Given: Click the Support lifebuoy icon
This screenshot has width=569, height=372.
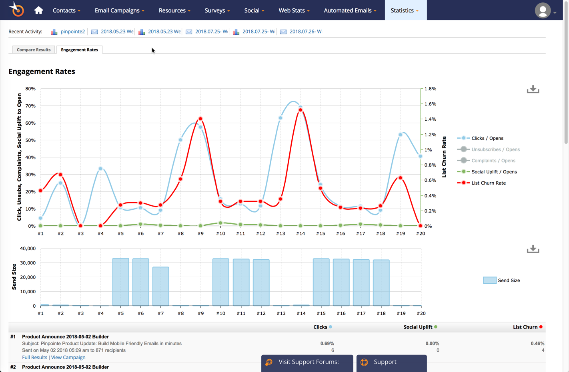Looking at the screenshot, I should (364, 362).
